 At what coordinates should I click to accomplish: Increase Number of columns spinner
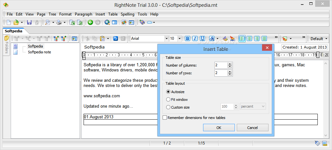pyautogui.click(x=230, y=64)
